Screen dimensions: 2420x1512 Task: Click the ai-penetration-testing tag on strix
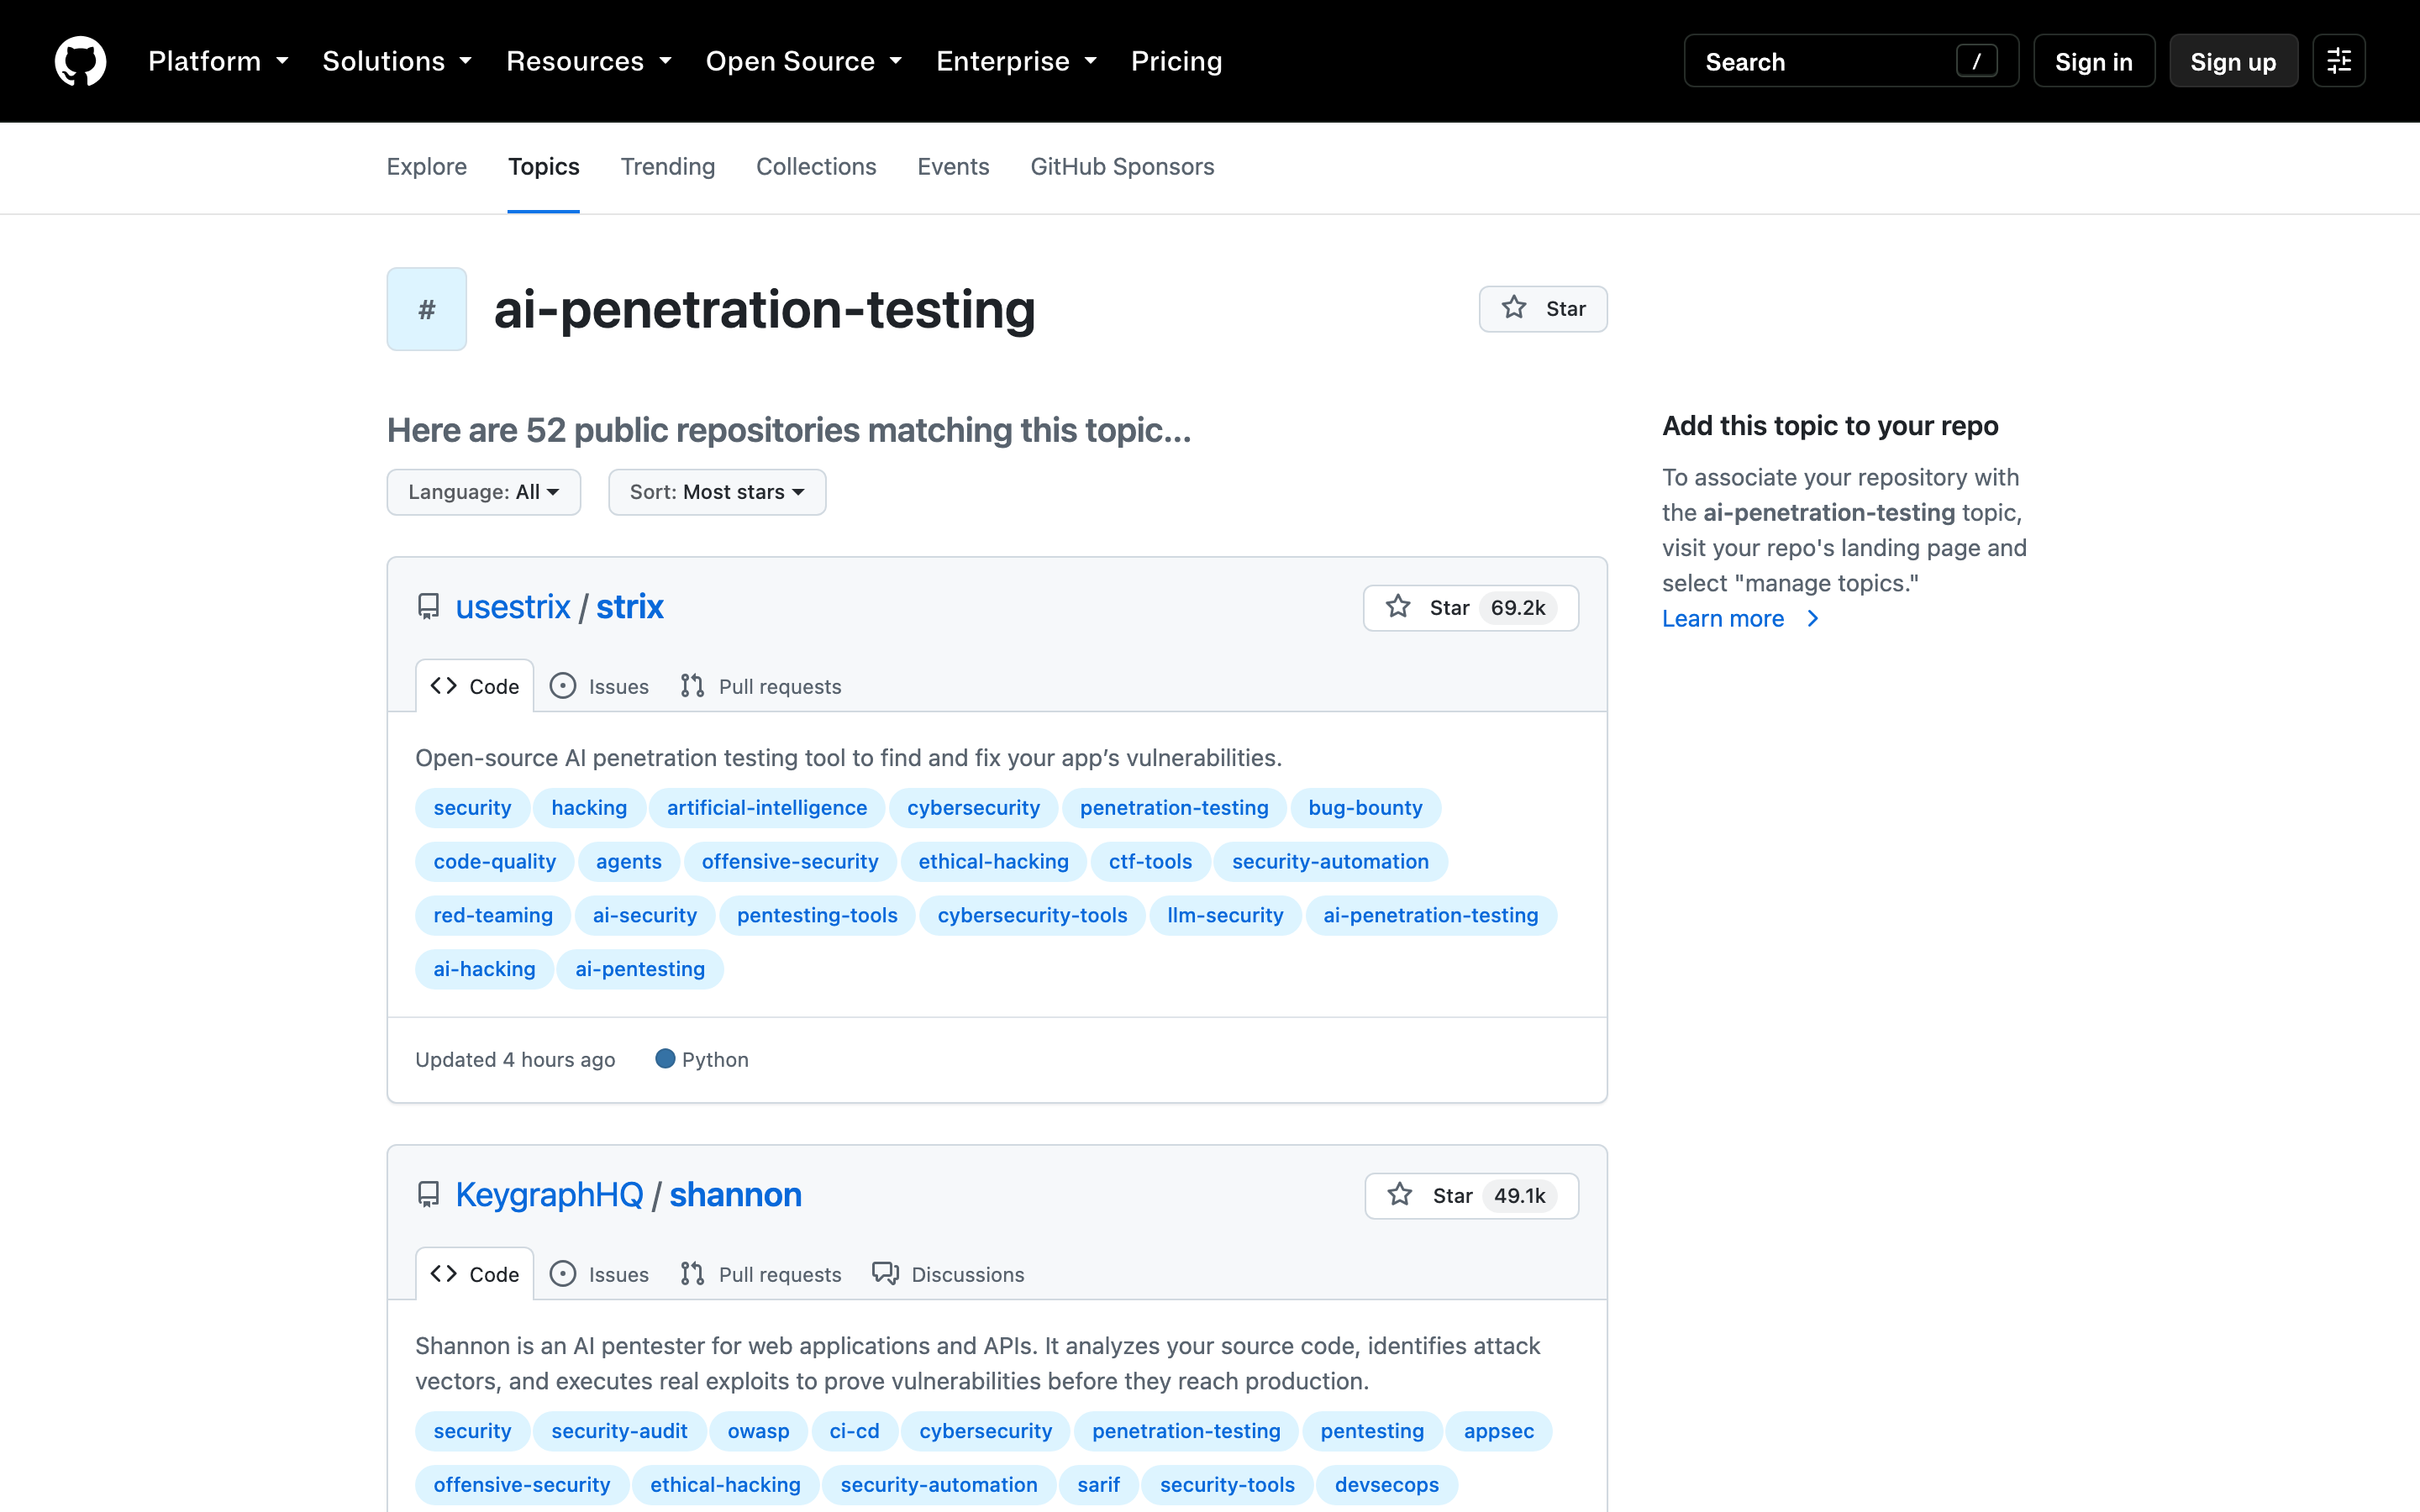coord(1430,916)
